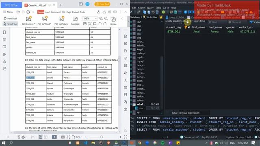The width and height of the screenshot is (260, 146).
Task: Open the Annotate tool
Action: pyautogui.click(x=75, y=21)
